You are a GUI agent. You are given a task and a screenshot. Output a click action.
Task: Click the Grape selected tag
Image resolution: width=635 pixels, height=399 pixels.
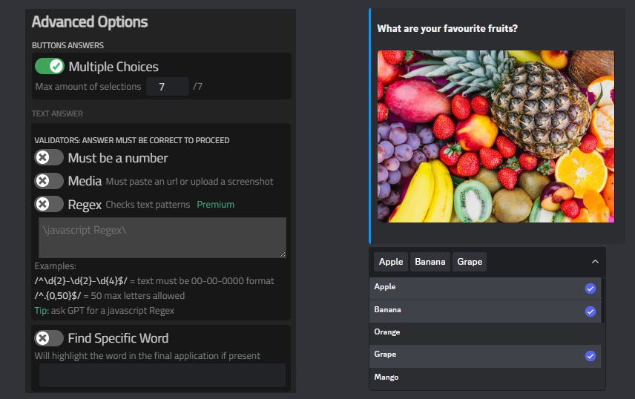coord(470,262)
